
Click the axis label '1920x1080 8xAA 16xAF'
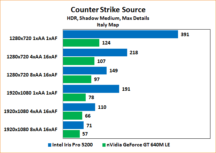(x=31, y=129)
